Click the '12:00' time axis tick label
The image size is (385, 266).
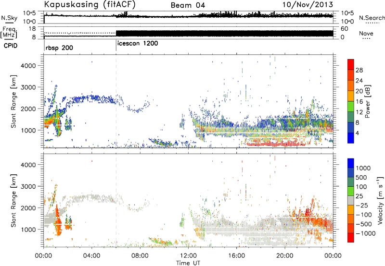tap(188, 256)
